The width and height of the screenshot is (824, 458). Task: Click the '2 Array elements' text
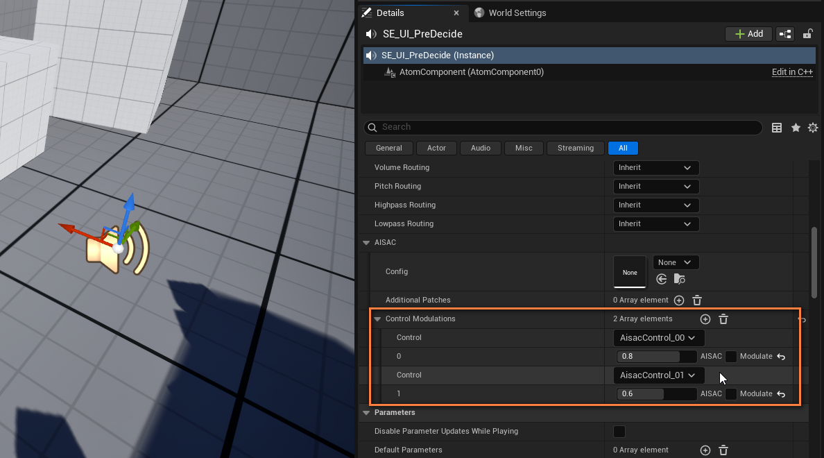643,319
